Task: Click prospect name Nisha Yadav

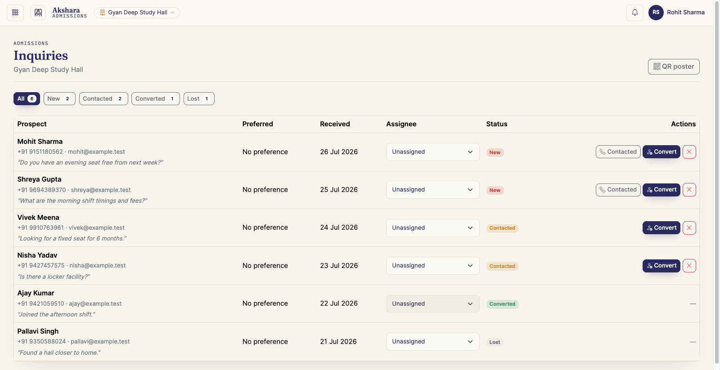Action: 37,255
